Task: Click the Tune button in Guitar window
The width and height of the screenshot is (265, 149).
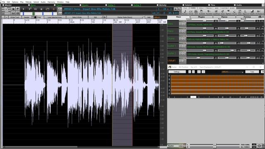Action: 252,72
